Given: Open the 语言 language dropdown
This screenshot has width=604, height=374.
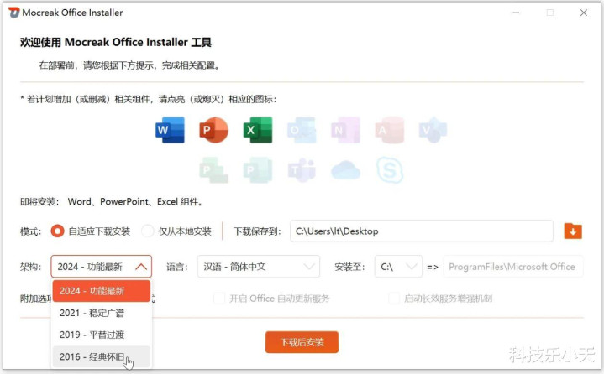Looking at the screenshot, I should coord(259,267).
